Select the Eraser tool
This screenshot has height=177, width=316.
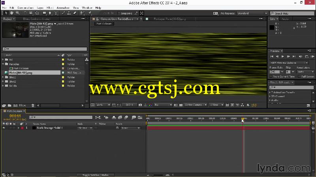click(75, 13)
